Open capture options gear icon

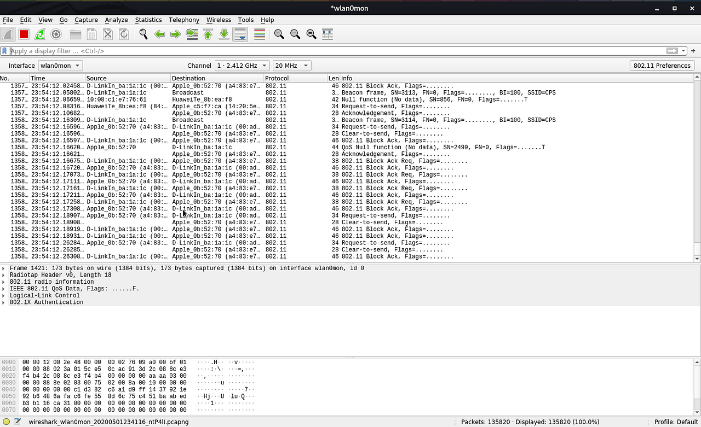pyautogui.click(x=56, y=34)
